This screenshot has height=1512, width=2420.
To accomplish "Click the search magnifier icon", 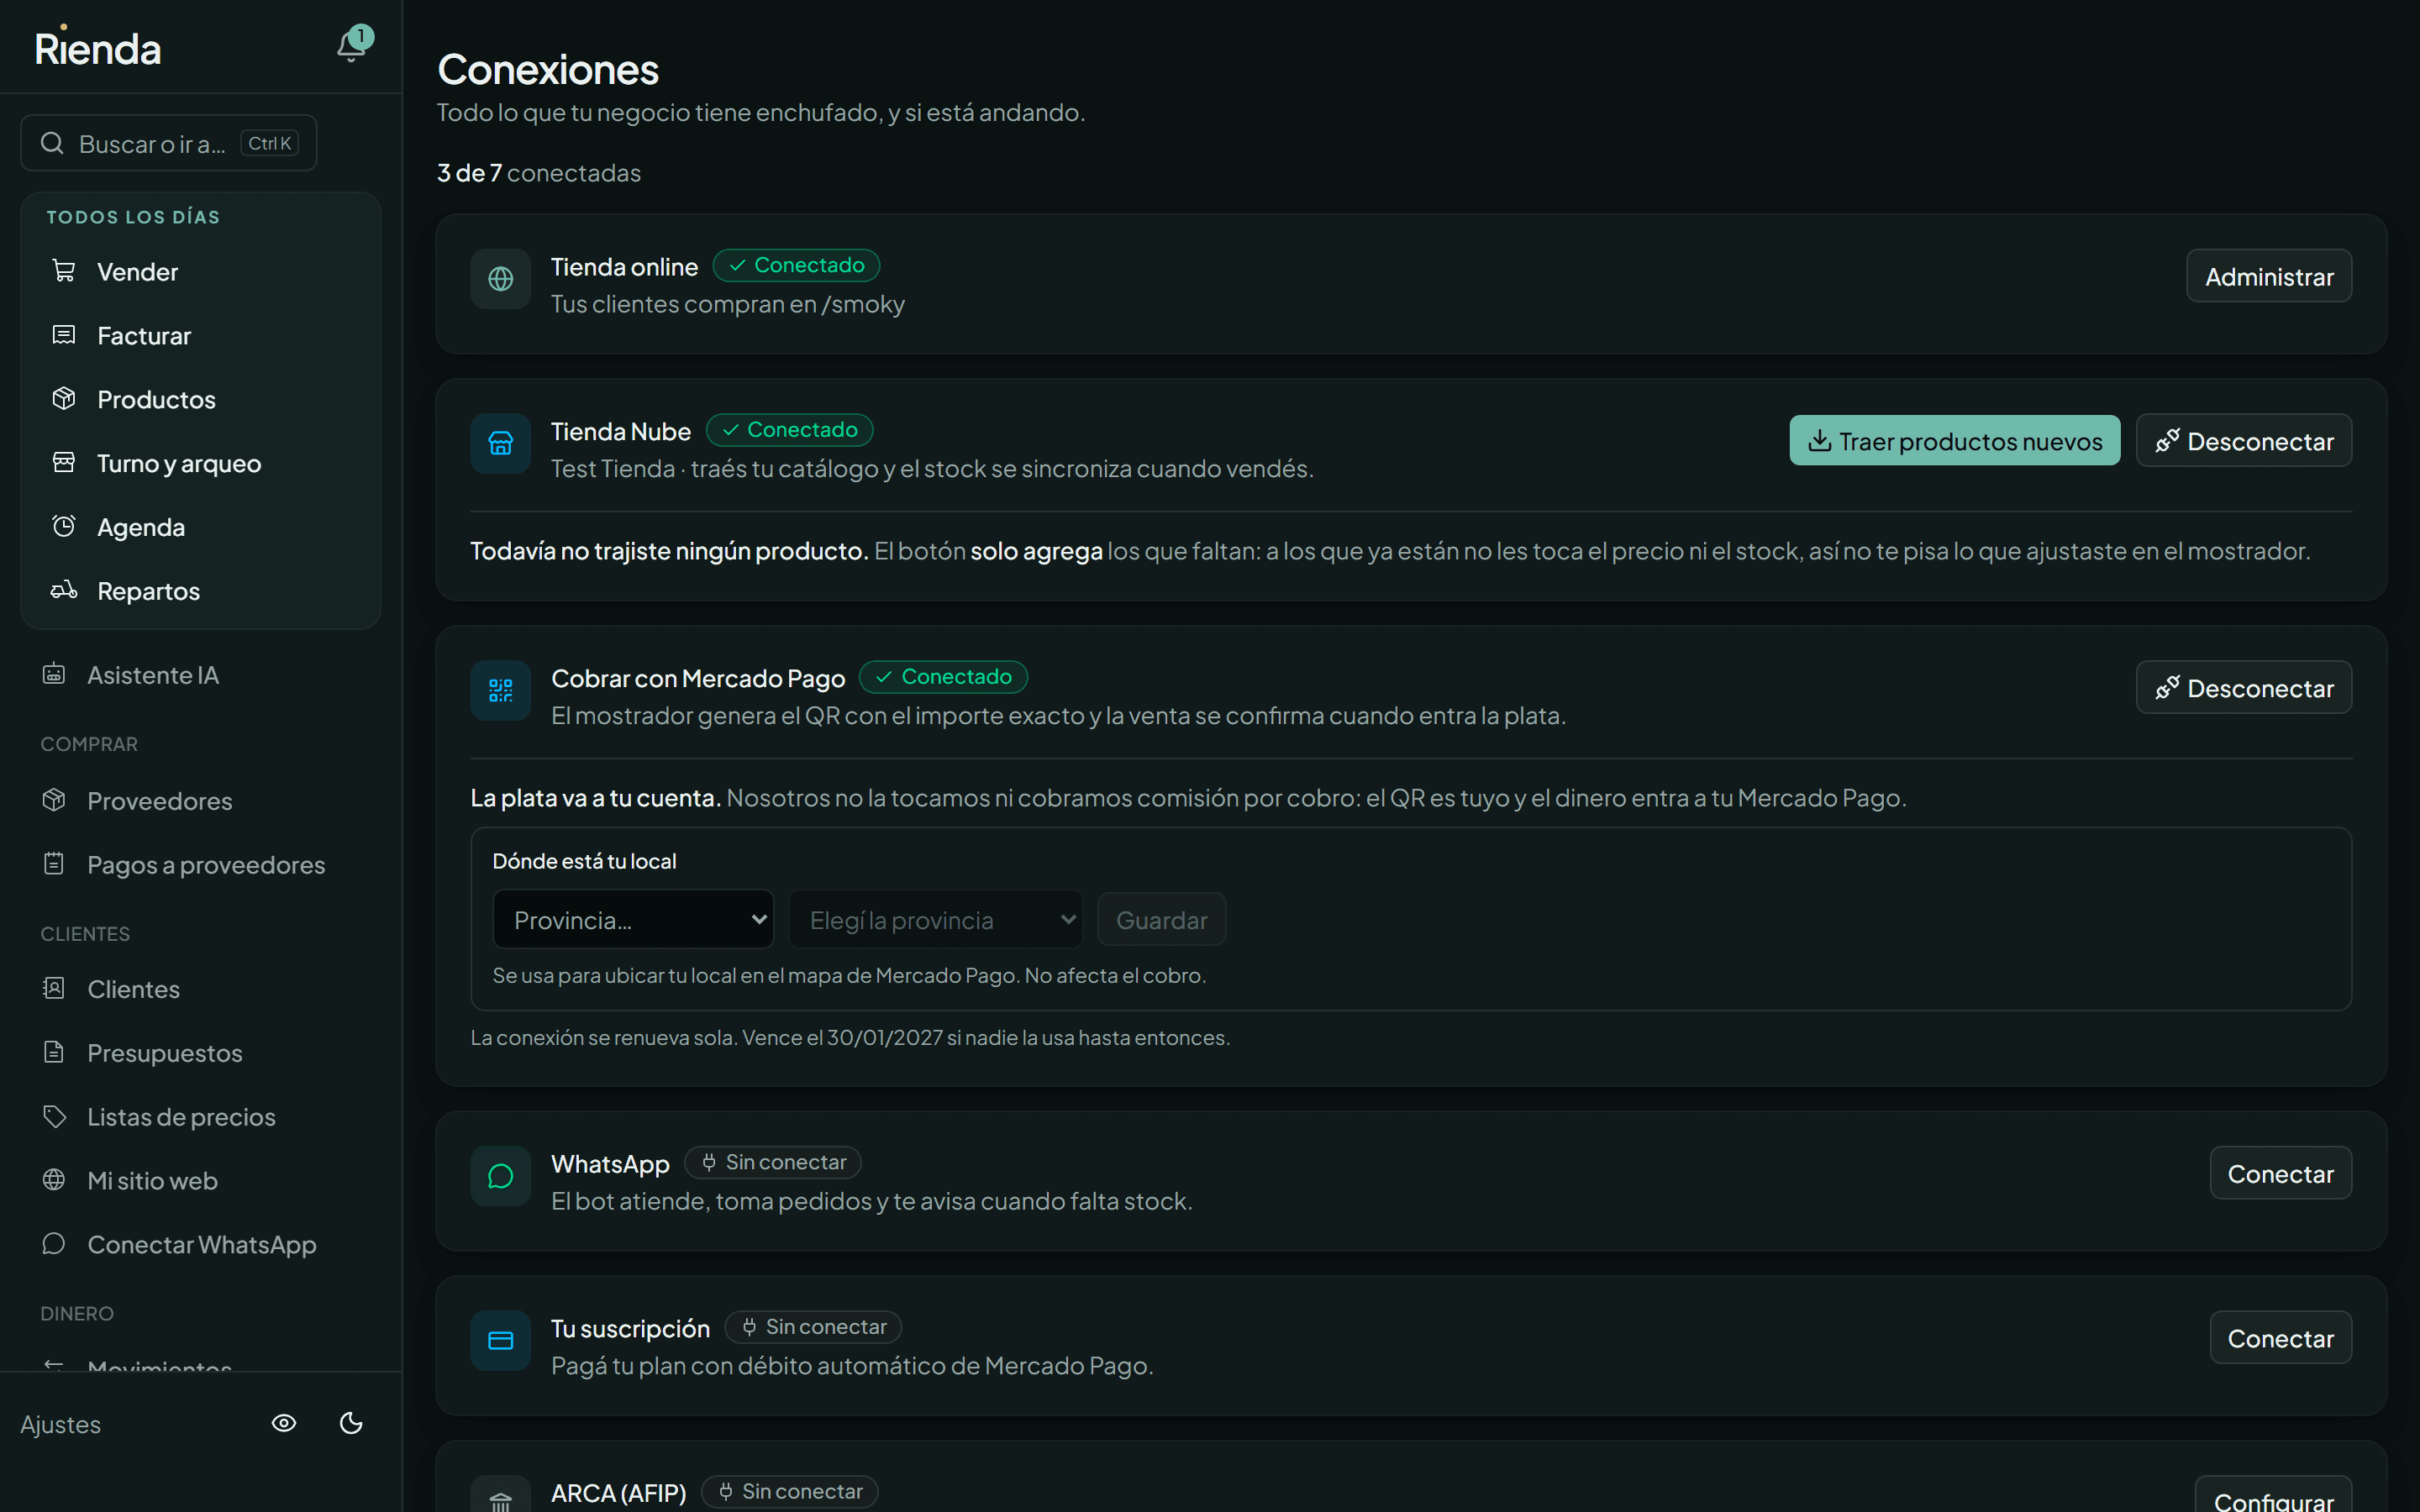I will (x=52, y=143).
